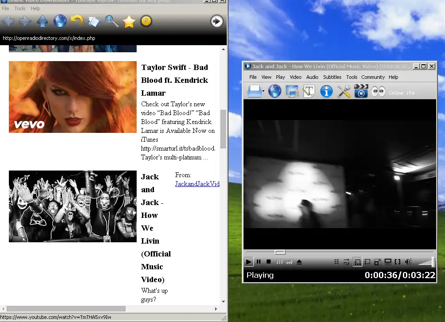Click the Taylor Swift Bad Blood title
445x322 pixels.
[x=174, y=80]
